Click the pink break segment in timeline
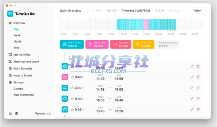Image resolution: width=217 pixels, height=127 pixels. (x=146, y=24)
